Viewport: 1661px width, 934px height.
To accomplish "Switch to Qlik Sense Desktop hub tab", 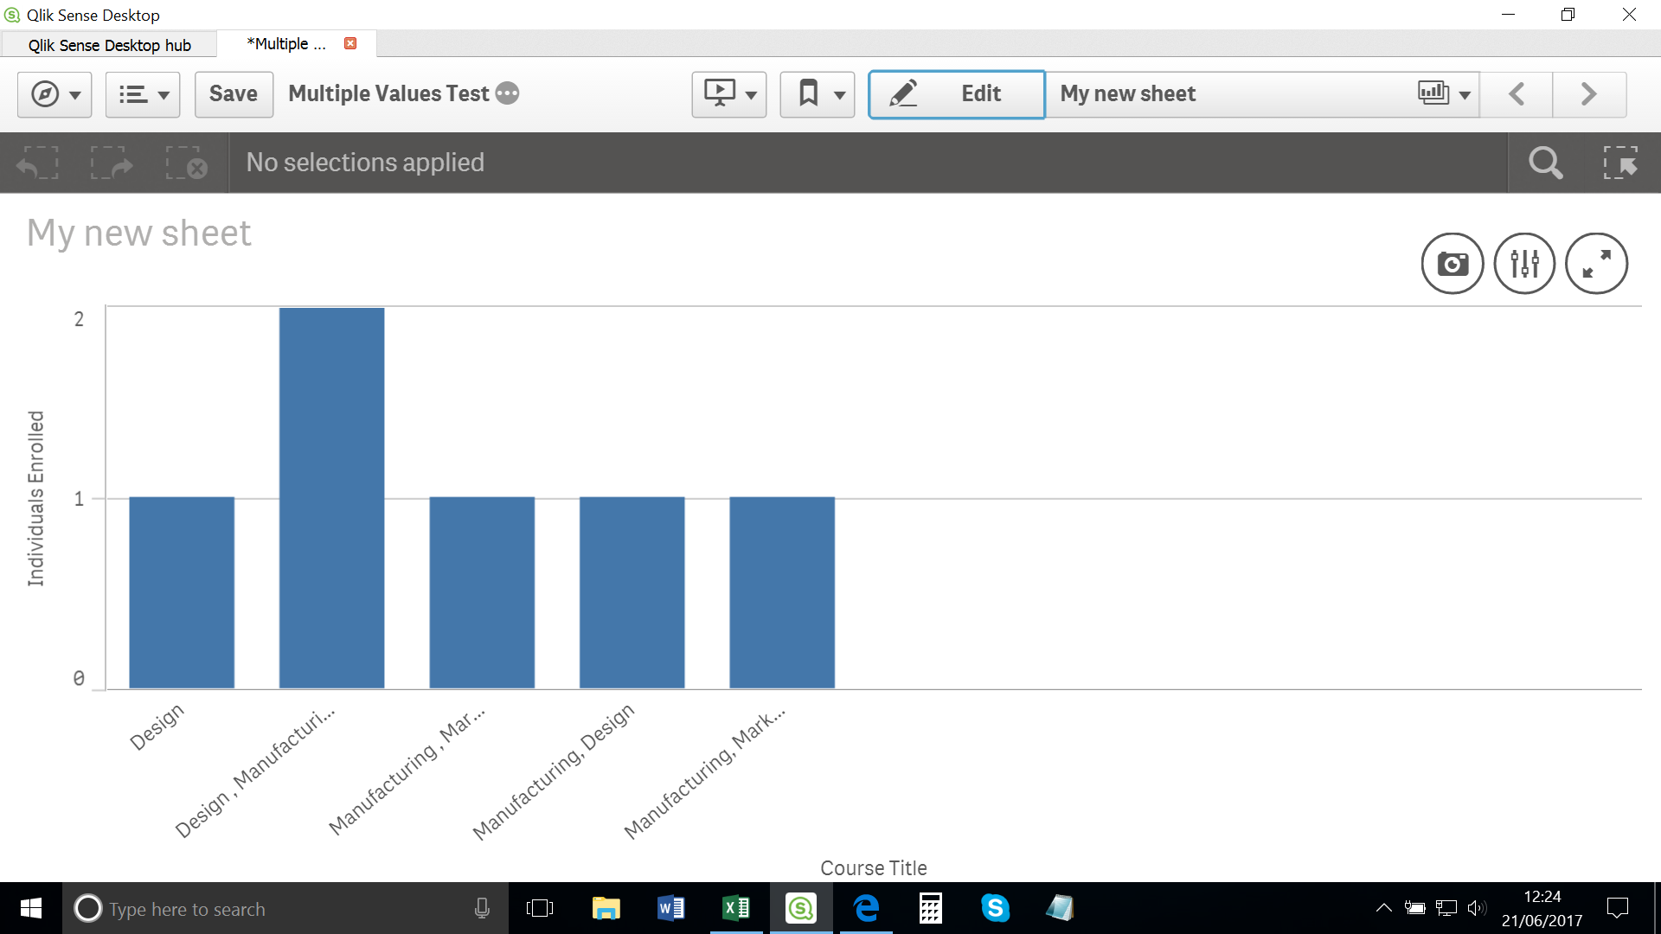I will 109,45.
